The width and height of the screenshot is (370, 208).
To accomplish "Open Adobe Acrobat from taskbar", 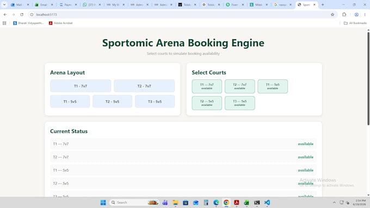I will click(237, 203).
